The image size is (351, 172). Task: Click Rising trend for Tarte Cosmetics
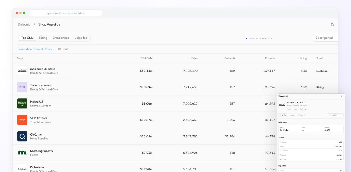click(320, 87)
